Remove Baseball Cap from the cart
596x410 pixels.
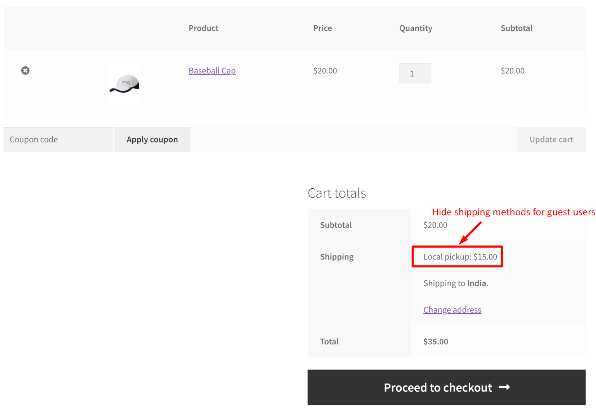(25, 70)
